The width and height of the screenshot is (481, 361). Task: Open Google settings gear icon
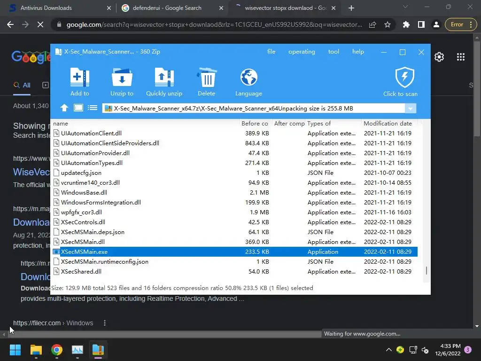(x=439, y=57)
